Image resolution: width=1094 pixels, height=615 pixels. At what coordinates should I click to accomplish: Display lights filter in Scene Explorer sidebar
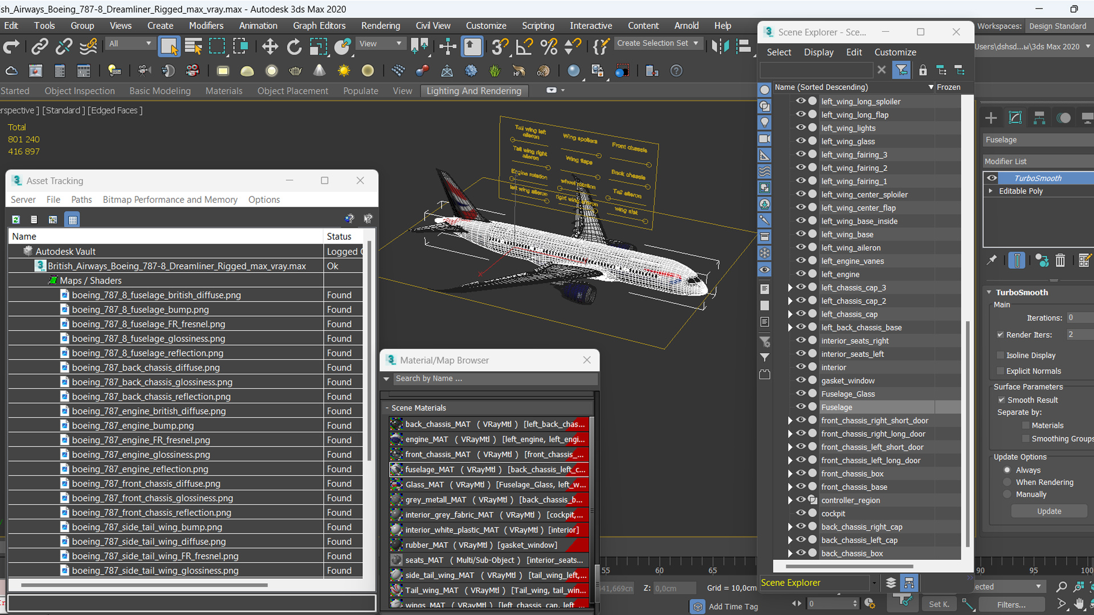click(765, 122)
